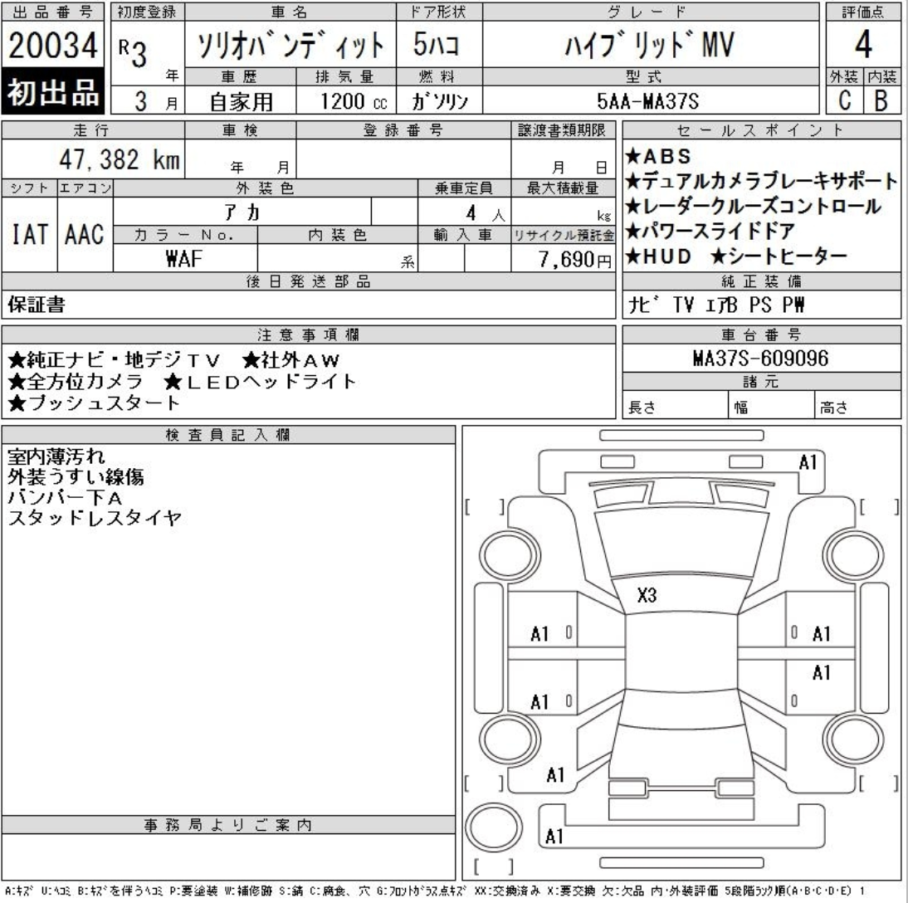Select the mileage 47,382 km

(x=120, y=159)
